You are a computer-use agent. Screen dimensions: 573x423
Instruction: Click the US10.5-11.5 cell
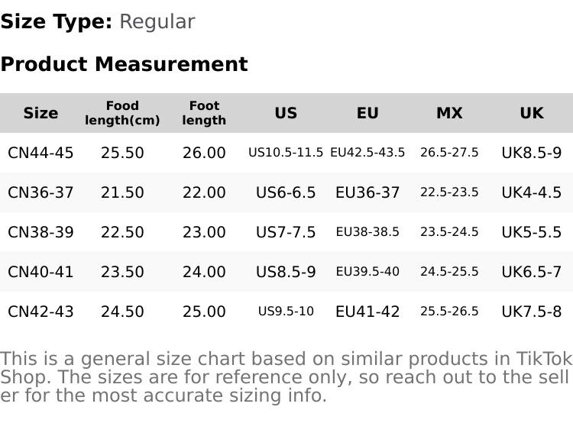[286, 153]
